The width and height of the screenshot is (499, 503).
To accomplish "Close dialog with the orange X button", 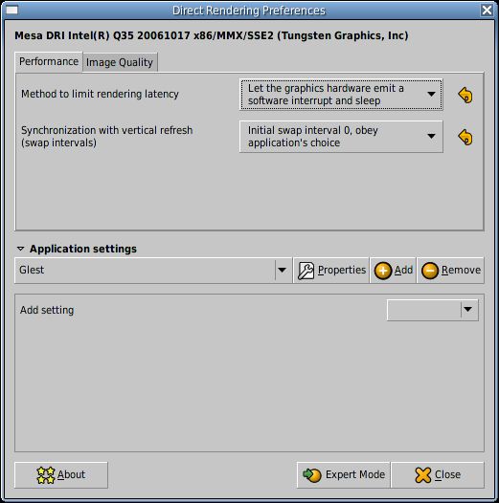I will [x=438, y=475].
